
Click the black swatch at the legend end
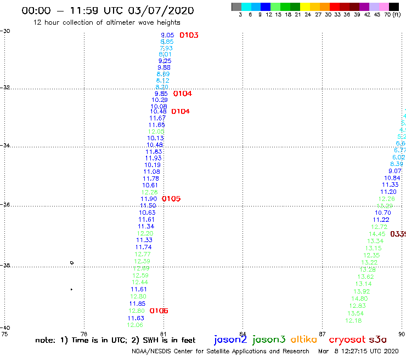click(394, 7)
